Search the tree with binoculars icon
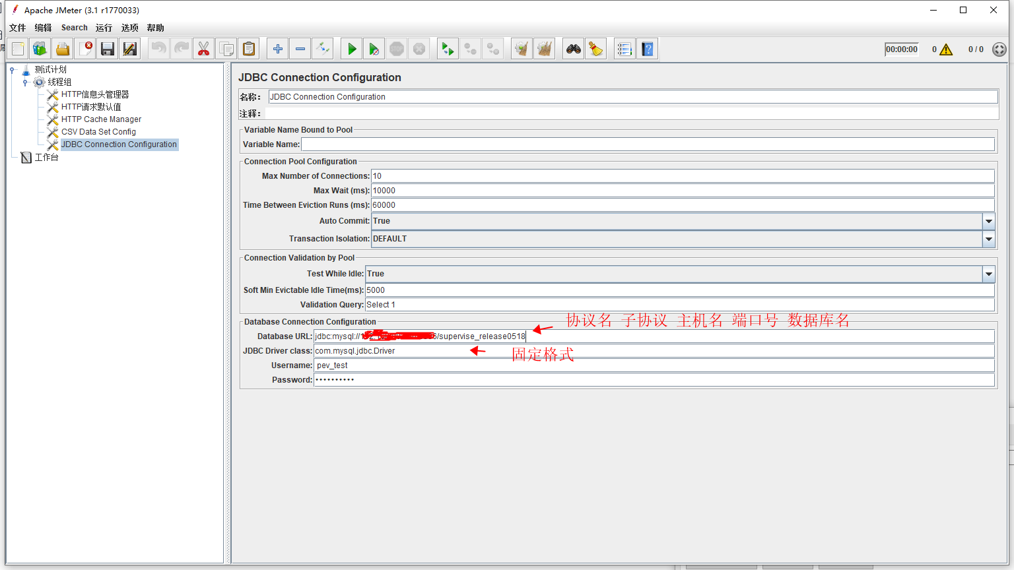 click(573, 49)
